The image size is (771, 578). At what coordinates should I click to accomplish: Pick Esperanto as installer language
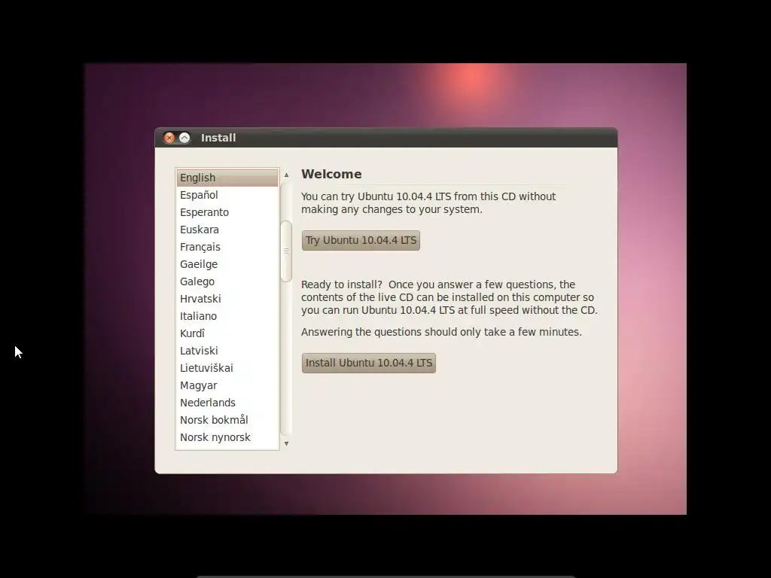[227, 212]
